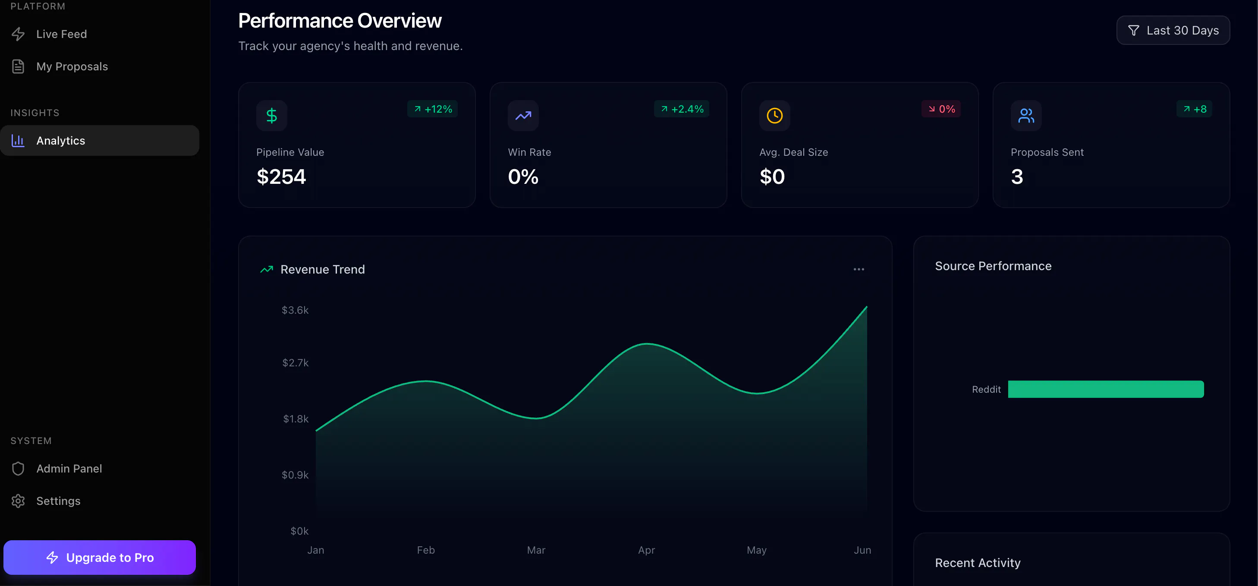Click the Proposals Sent count of 3

click(1017, 177)
